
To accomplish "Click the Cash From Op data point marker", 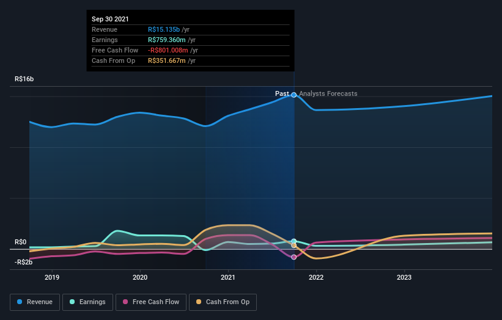I will point(293,245).
